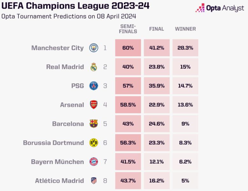Click the Manchester City team name
The image size is (248, 191).
click(x=58, y=48)
